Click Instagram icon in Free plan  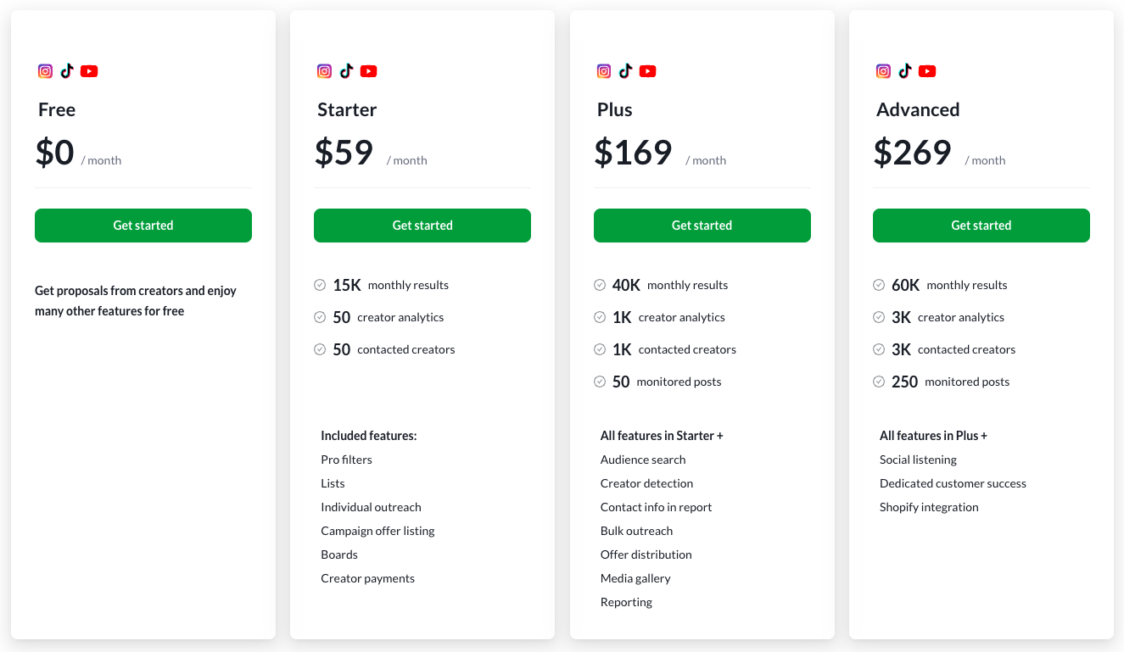click(x=46, y=71)
